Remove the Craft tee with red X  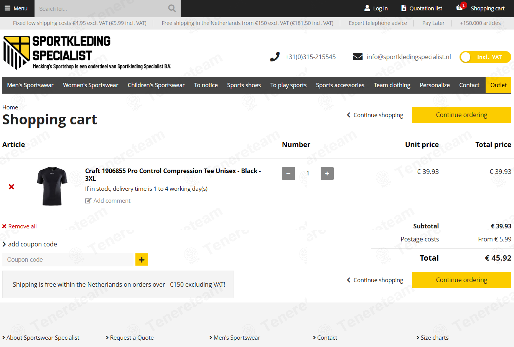point(12,187)
